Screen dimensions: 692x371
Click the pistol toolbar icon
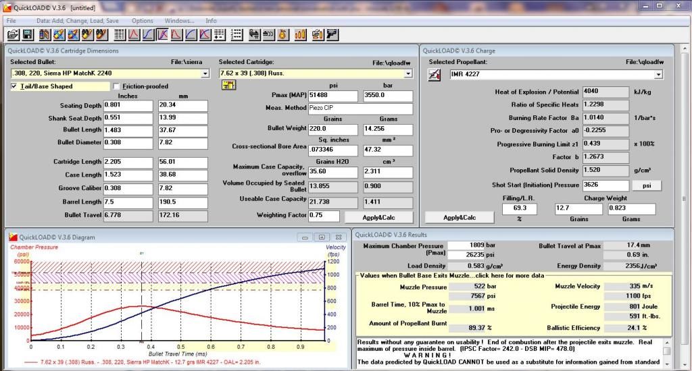click(332, 34)
